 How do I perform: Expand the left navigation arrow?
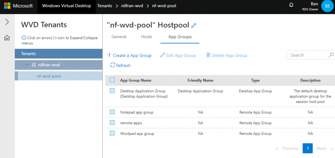(x=7, y=22)
